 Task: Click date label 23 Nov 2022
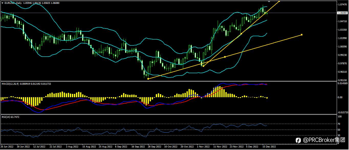point(236,147)
